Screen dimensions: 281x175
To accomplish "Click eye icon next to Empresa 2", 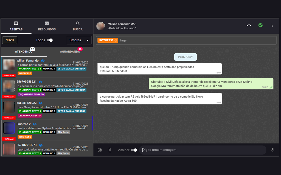I will 35,124.
